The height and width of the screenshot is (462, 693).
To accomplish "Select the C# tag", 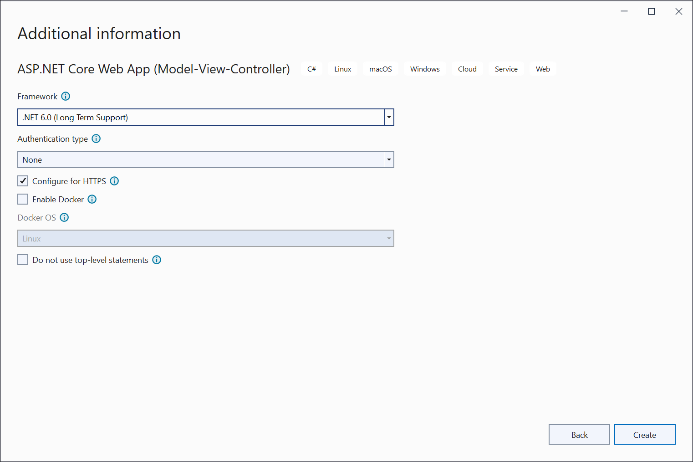I will pyautogui.click(x=311, y=69).
